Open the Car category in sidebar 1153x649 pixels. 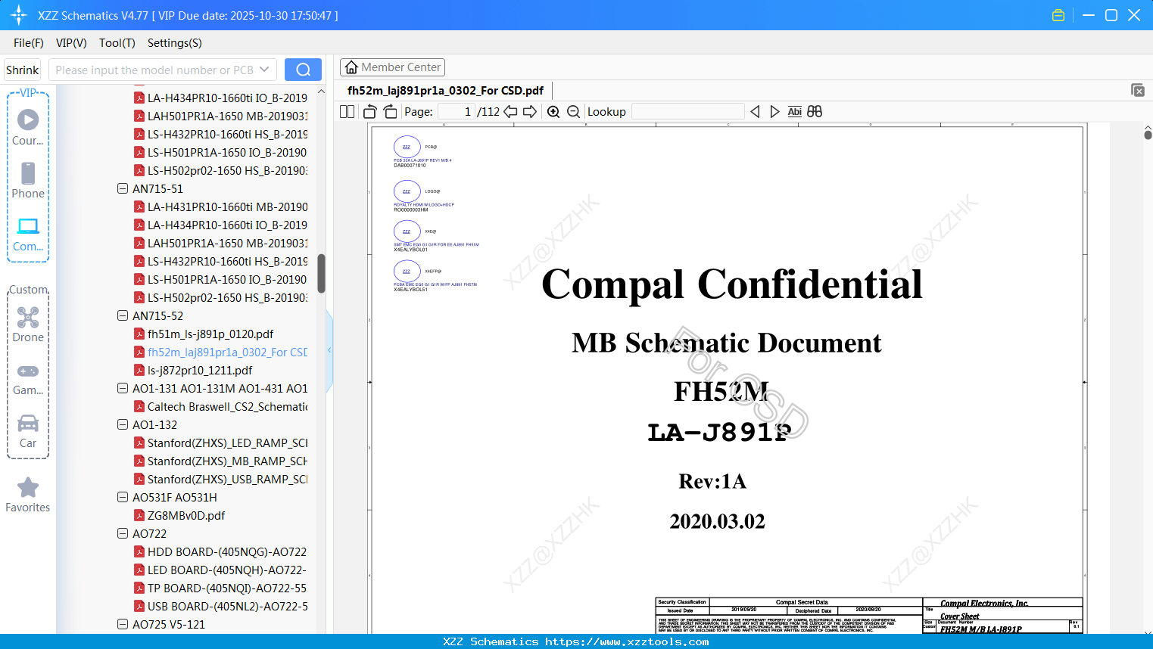click(x=28, y=430)
